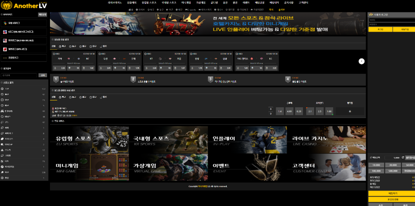Open the number 4 event shield badge

point(287,79)
